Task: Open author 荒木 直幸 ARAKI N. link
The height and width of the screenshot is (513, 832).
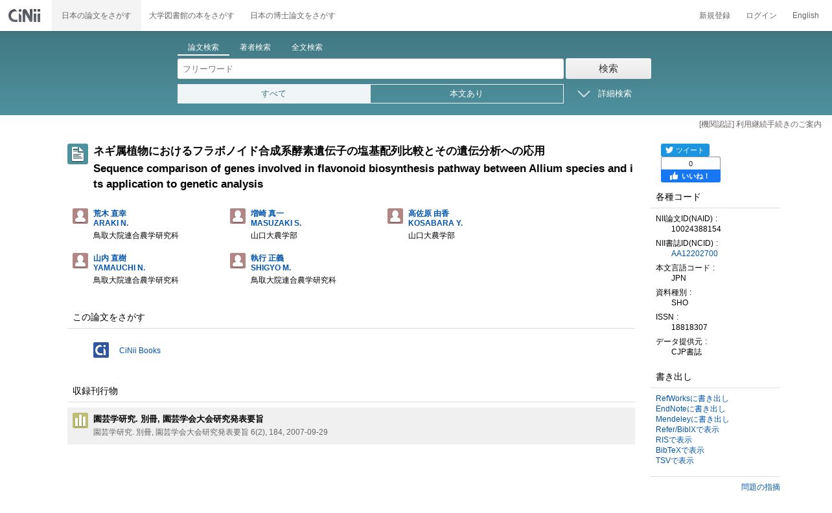Action: 111,218
